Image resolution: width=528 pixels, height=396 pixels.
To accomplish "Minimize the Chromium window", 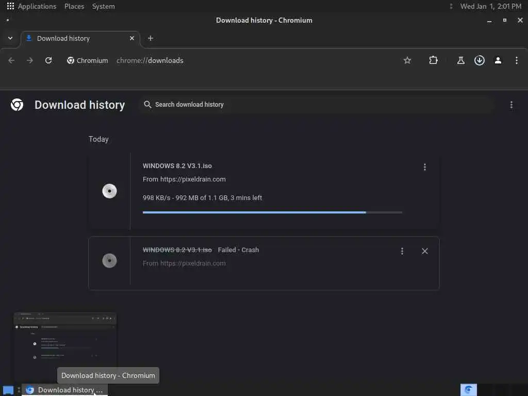I will 489,21.
